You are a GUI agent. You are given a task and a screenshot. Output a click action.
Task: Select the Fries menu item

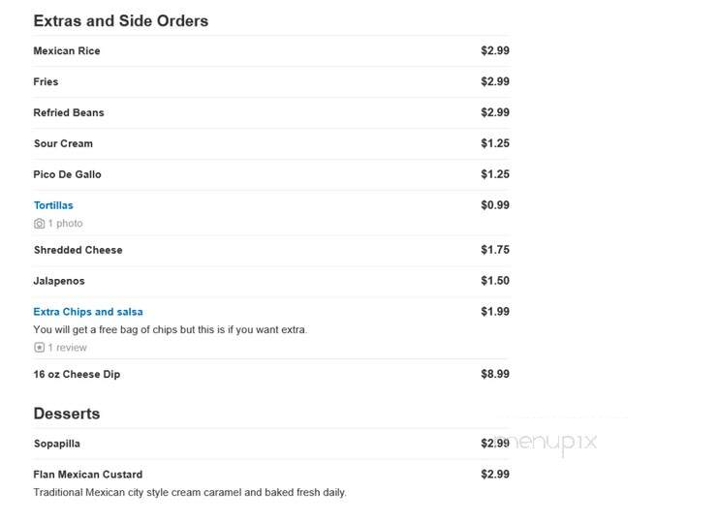[x=46, y=81]
